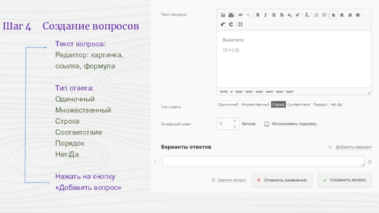Maximize the editor with the fullscreen icon

(241, 24)
